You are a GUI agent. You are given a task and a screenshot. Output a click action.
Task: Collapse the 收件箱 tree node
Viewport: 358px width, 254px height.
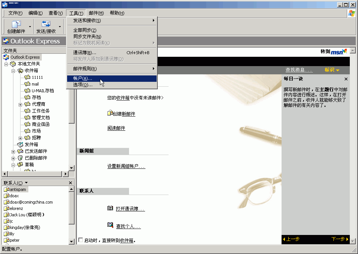point(13,71)
